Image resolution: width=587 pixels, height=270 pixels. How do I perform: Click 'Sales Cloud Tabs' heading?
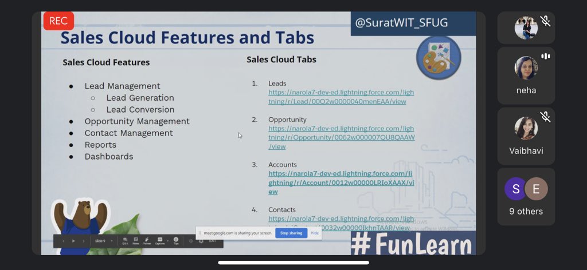[281, 59]
